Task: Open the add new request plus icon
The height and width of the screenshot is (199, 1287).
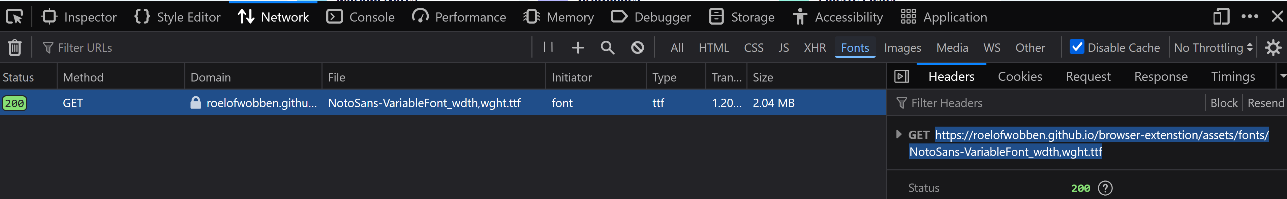Action: click(x=578, y=48)
